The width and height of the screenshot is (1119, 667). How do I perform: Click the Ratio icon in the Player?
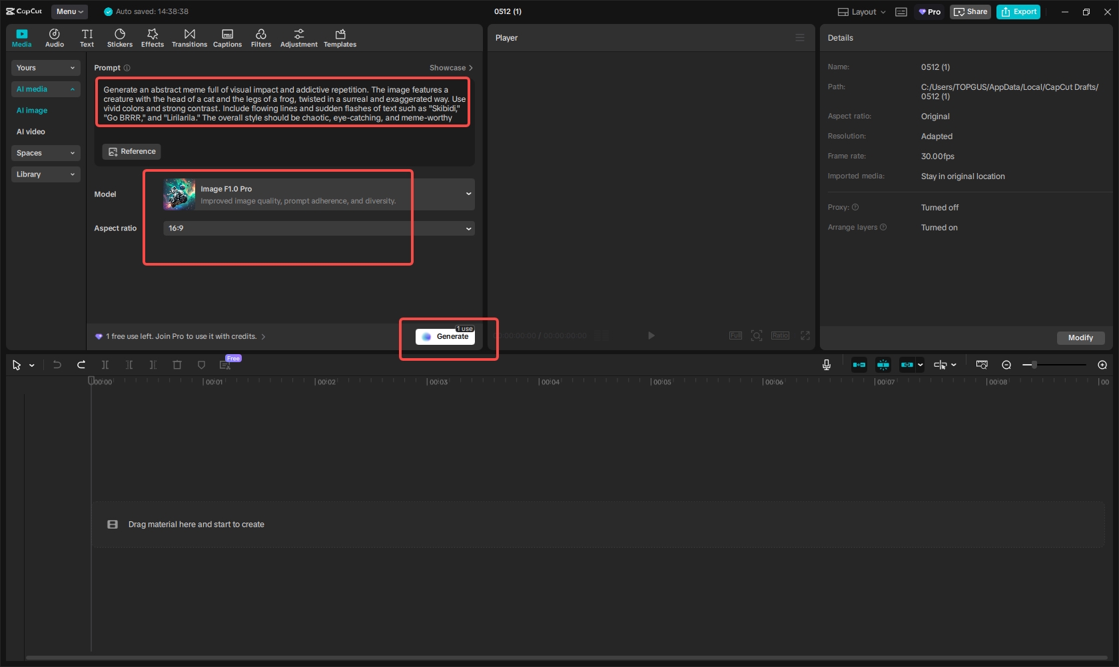pos(780,335)
